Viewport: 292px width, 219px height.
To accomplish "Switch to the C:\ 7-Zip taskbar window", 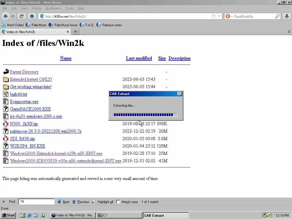I will (119, 215).
